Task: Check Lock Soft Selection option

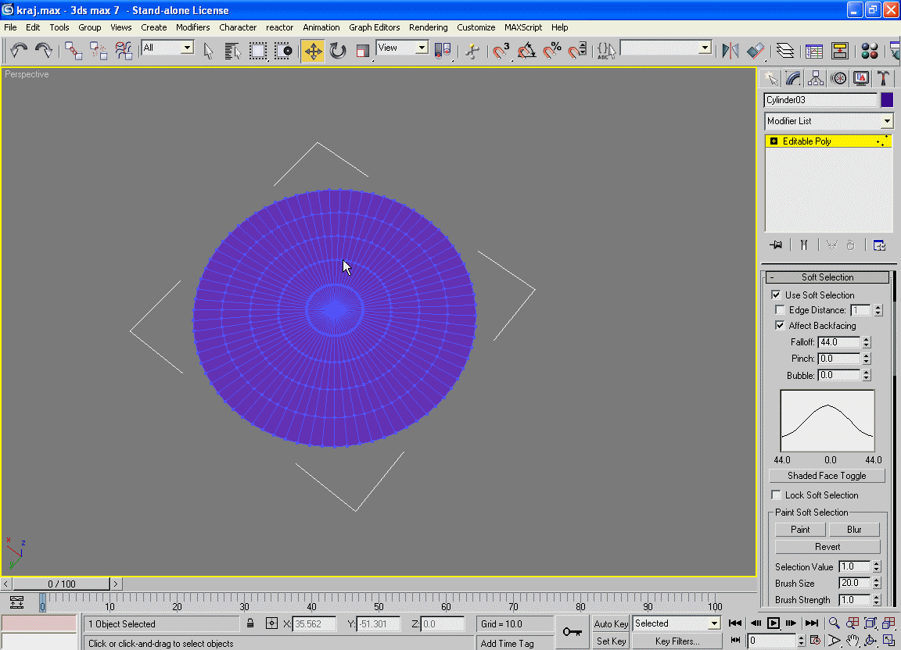Action: click(776, 495)
